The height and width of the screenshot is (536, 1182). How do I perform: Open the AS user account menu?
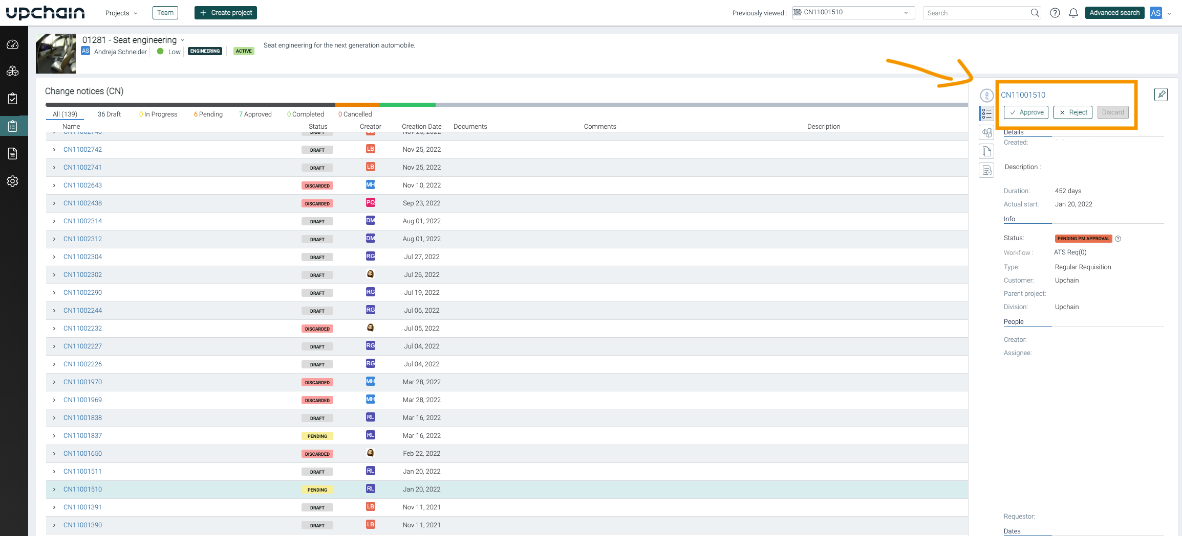1160,13
